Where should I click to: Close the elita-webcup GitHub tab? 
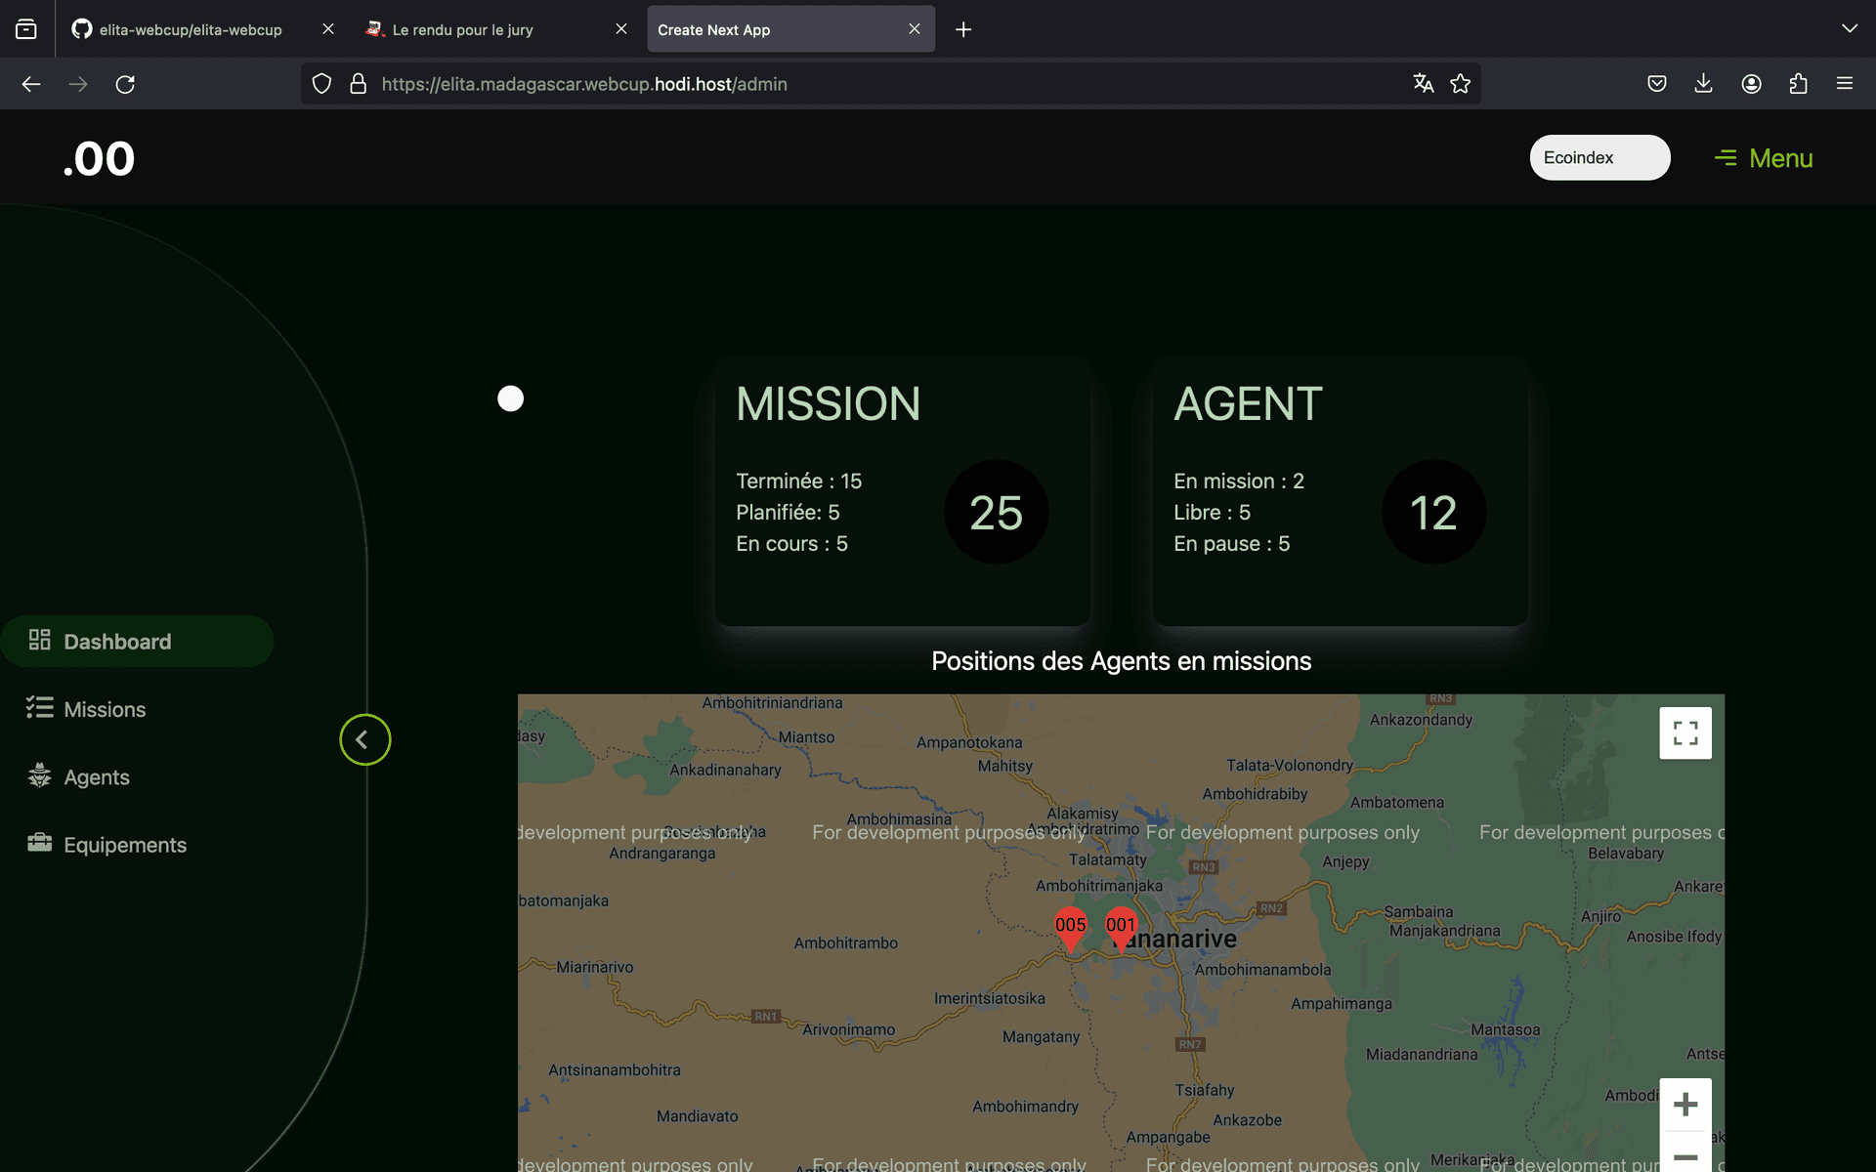click(x=328, y=29)
